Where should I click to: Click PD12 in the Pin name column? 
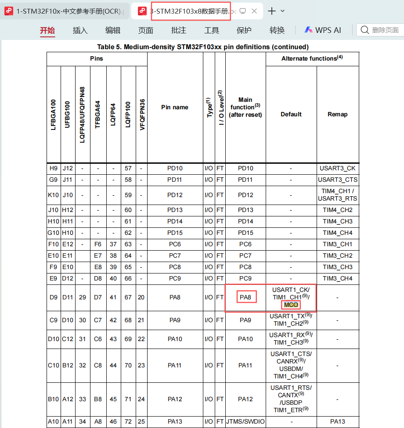(x=175, y=195)
